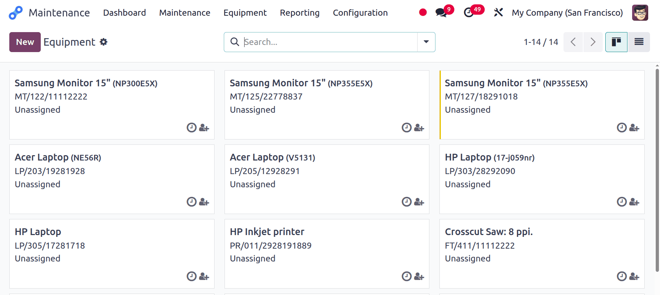This screenshot has width=660, height=295.
Task: Click the 1-14 / 14 pager counter
Action: point(541,42)
